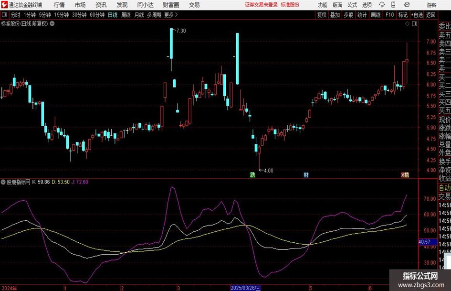Click the red 标准股份 stock name link
Screen dimensions: 451x291
point(290,5)
